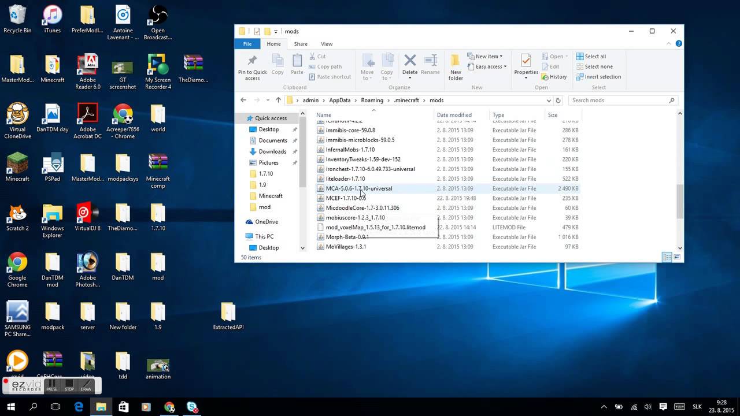Click the Copy ribbon icon
The height and width of the screenshot is (416, 740).
click(x=277, y=64)
